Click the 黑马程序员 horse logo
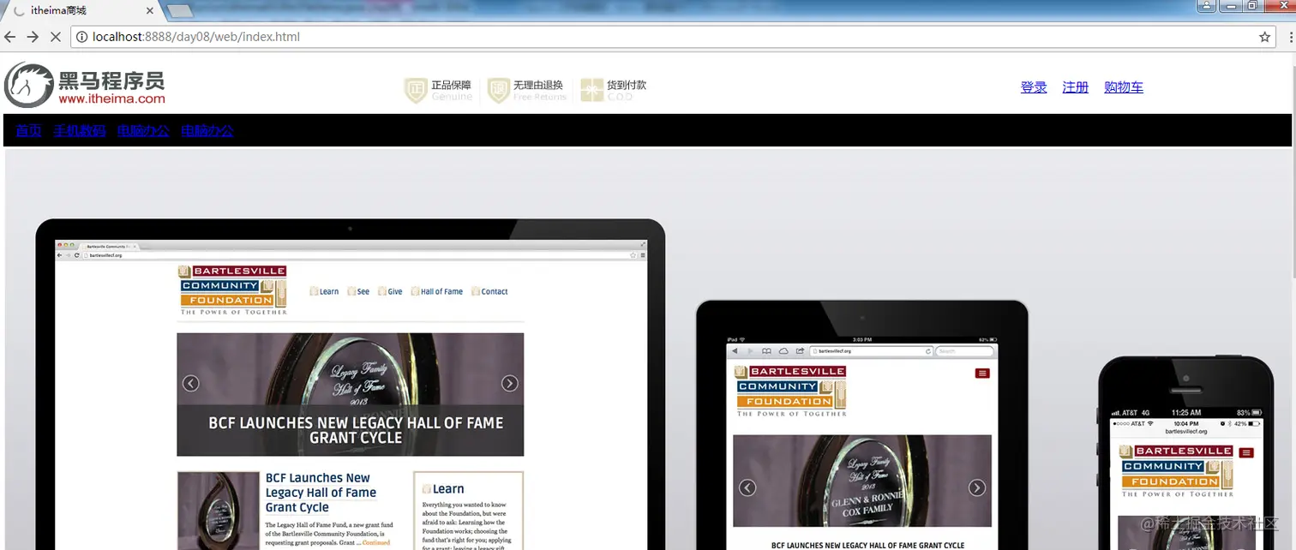 tap(30, 86)
